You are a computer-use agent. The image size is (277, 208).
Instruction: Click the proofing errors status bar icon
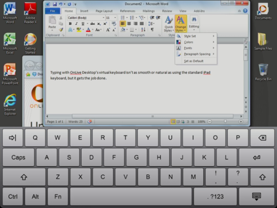click(x=90, y=122)
